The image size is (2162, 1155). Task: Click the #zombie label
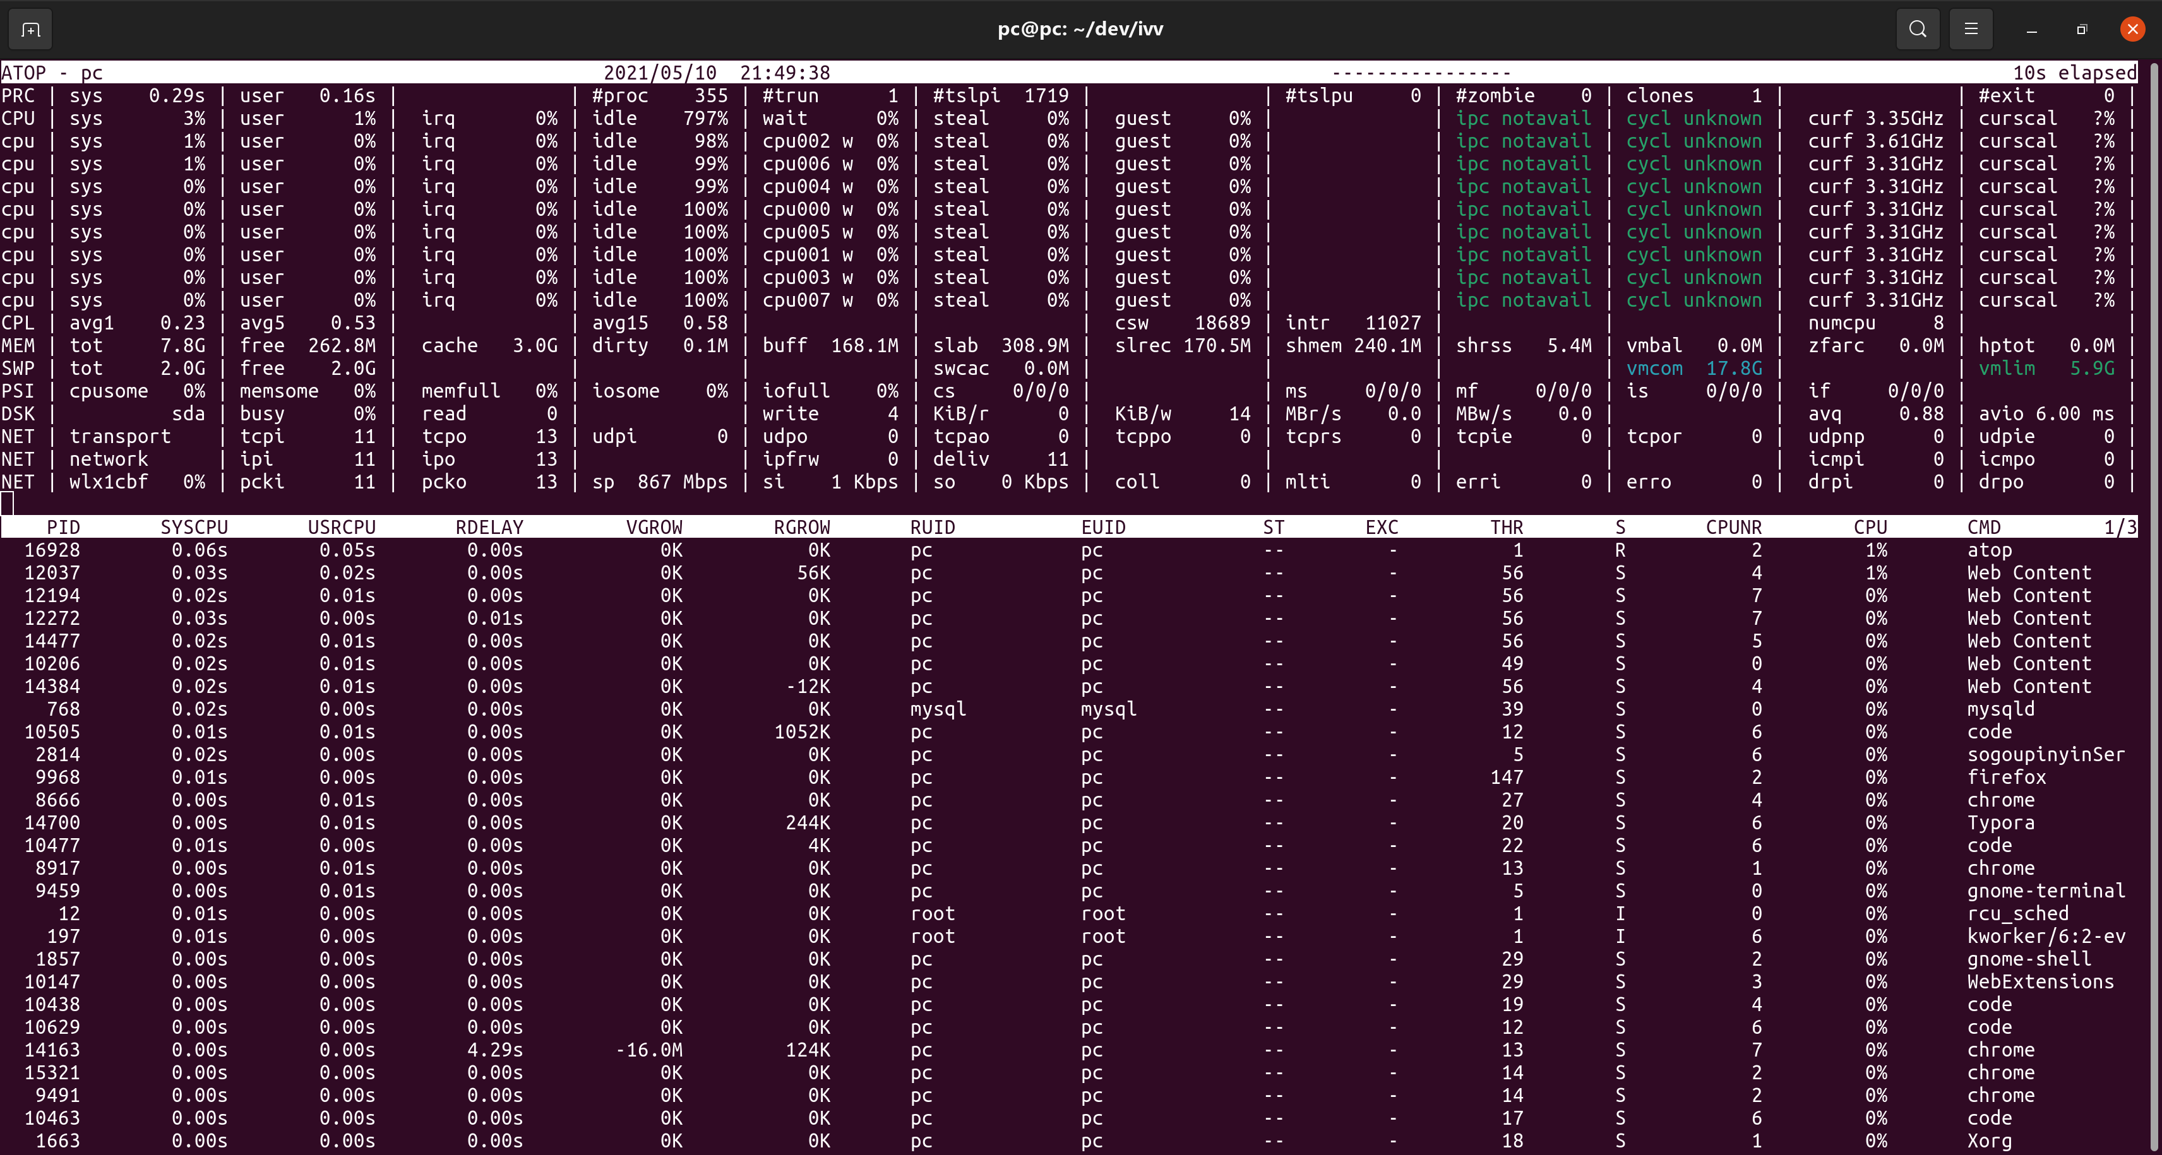tap(1495, 96)
